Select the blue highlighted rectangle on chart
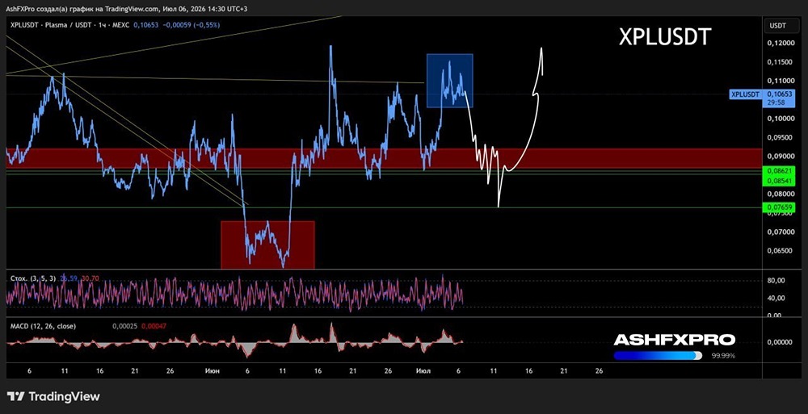 tap(449, 81)
